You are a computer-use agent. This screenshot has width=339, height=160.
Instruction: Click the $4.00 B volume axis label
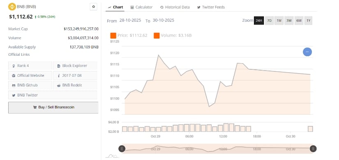114,122
